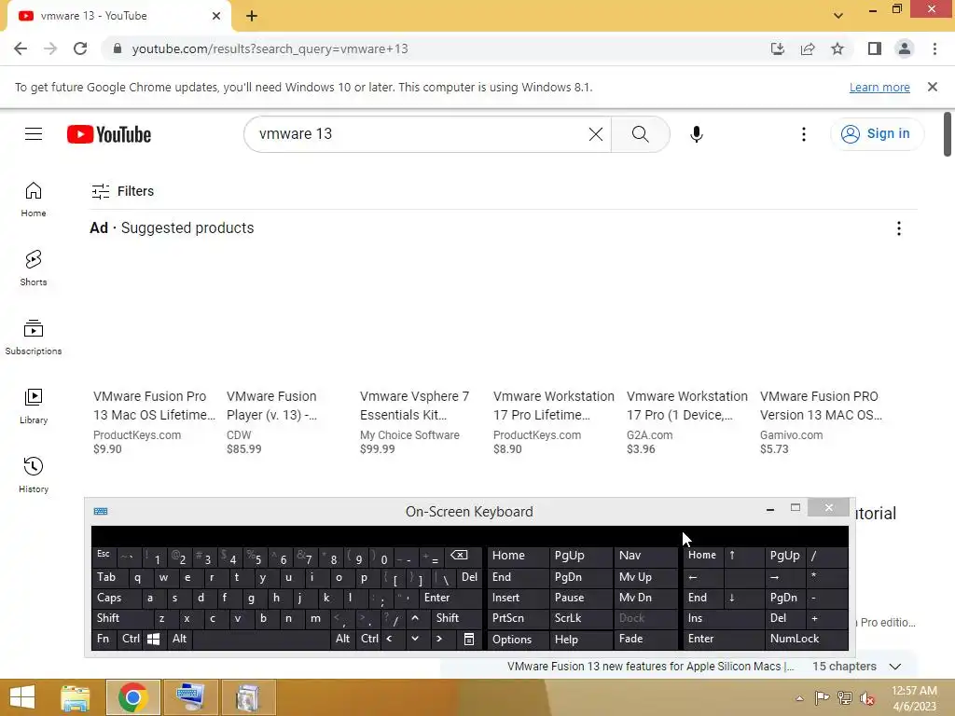Viewport: 955px width, 716px height.
Task: Open Ad suggested products options menu
Action: tap(898, 228)
